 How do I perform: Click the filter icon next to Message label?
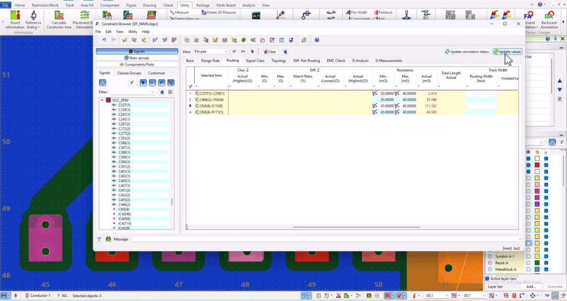(99, 239)
